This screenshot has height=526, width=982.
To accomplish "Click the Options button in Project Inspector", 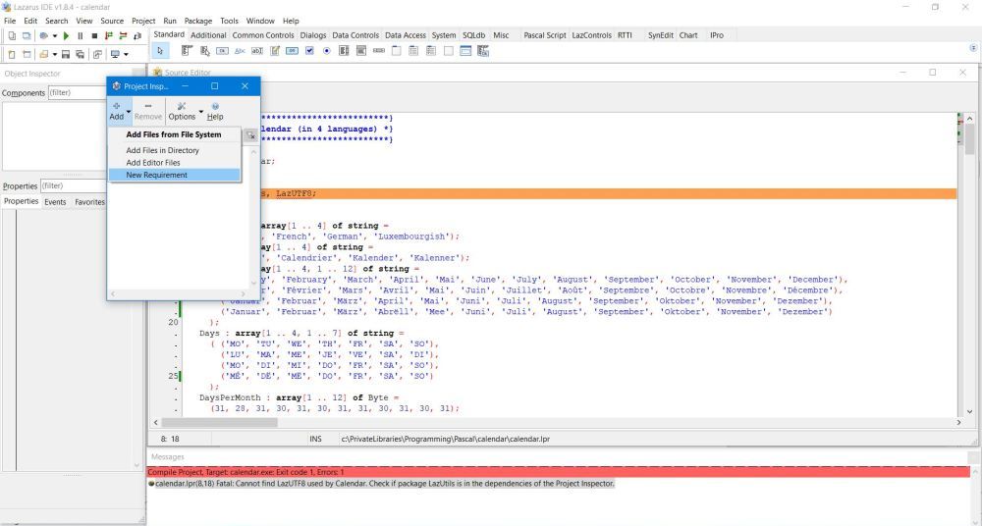I will click(182, 112).
